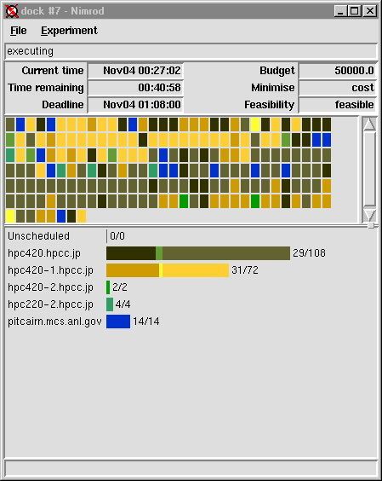Click the green hpc420-2.hpcc.jp bar
This screenshot has width=382, height=481.
pyautogui.click(x=108, y=287)
